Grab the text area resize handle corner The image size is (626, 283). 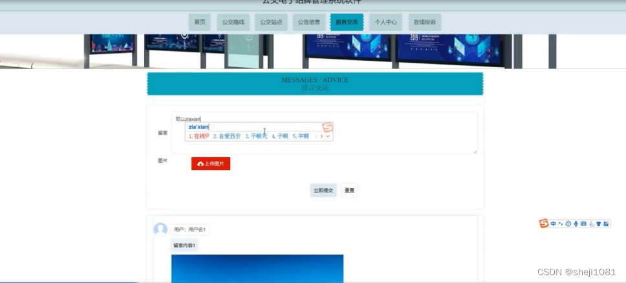click(x=475, y=151)
